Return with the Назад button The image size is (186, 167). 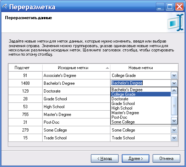coord(105,158)
